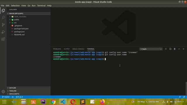Open the Terminal menu
The image size is (187, 105).
click(x=41, y=6)
